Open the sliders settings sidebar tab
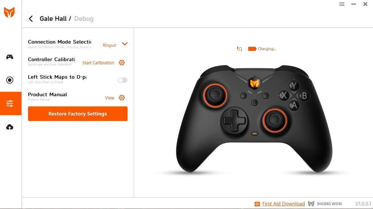Viewport: 373px width, 209px height. pyautogui.click(x=11, y=103)
